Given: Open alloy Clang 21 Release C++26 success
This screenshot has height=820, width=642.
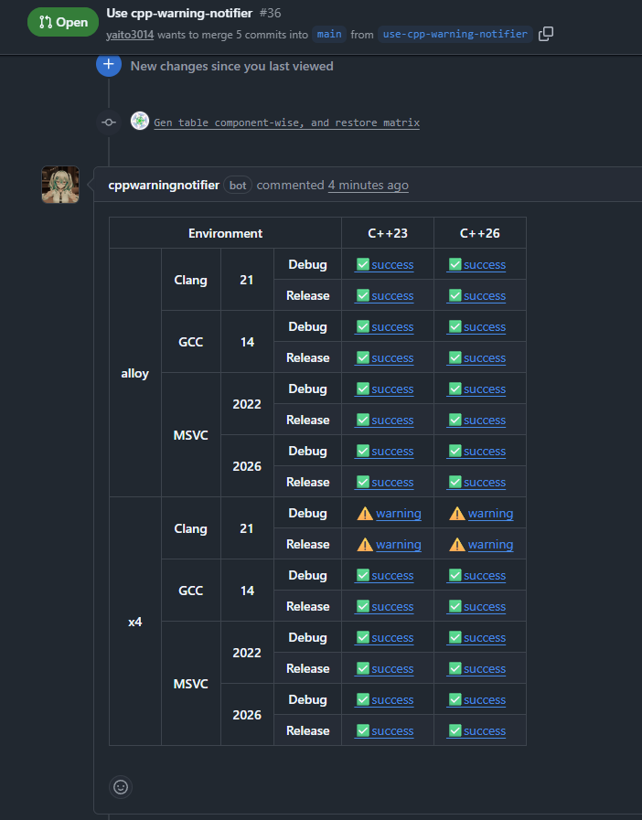Looking at the screenshot, I should 476,295.
